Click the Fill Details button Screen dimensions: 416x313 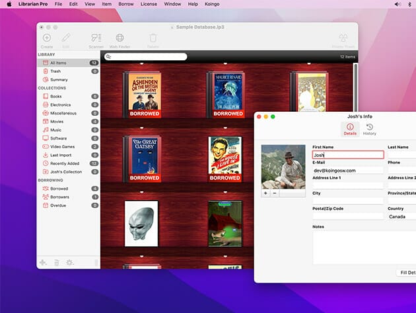[406, 273]
